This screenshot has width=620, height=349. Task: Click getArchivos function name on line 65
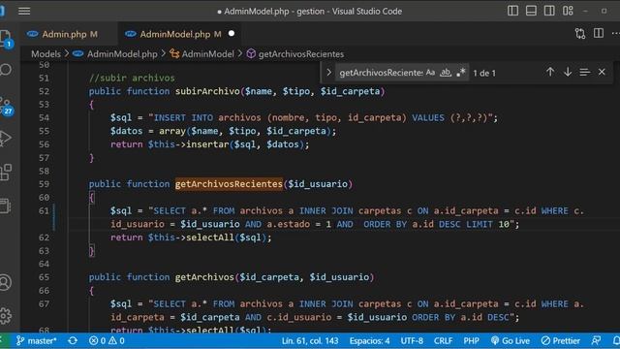pos(204,277)
